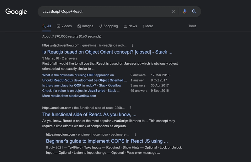This screenshot has height=162, width=251.
Task: Expand the More search categories menu
Action: coord(148,26)
